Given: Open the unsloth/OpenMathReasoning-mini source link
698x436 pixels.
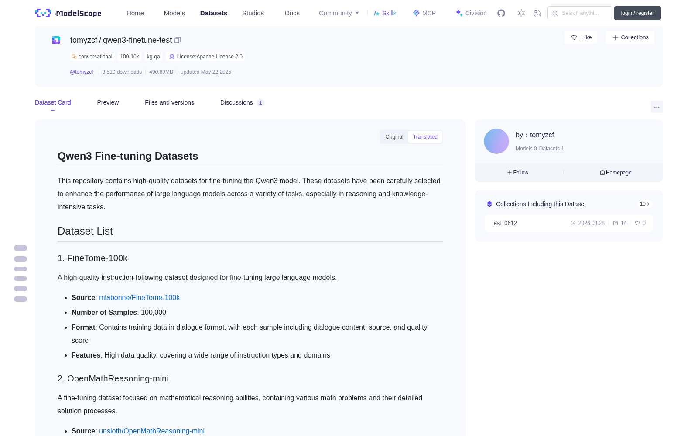Looking at the screenshot, I should [x=152, y=431].
